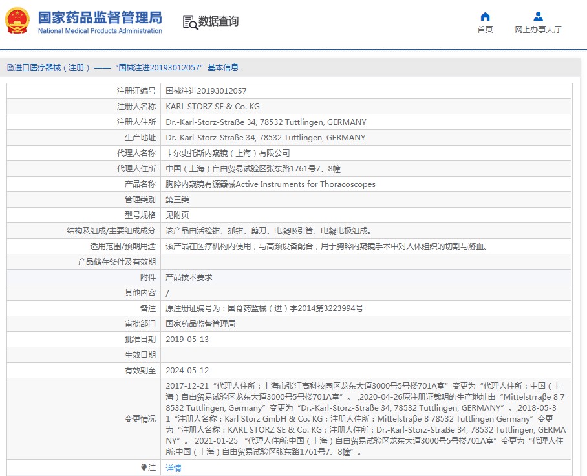Click 基本信息 in the section heading
Screen dimensions: 587x476
(222, 68)
